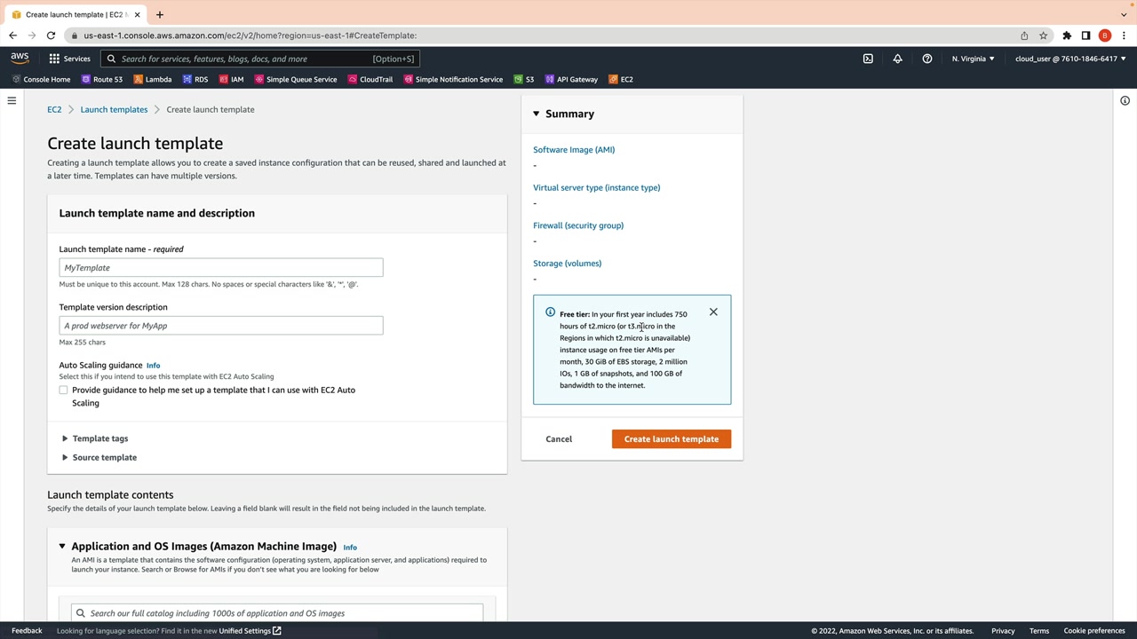Click 'Virtual server type (instance type)' summary label
The height and width of the screenshot is (639, 1137).
(x=597, y=188)
